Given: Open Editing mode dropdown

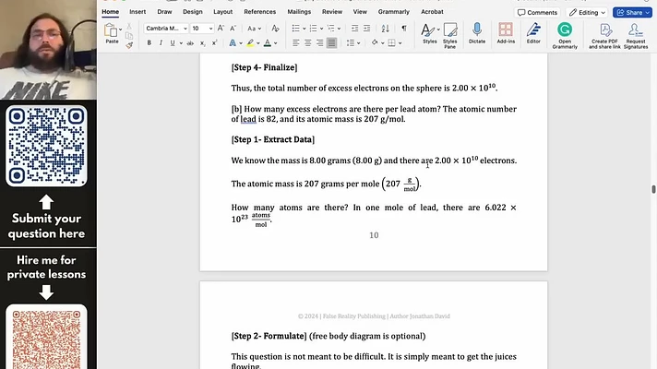Looking at the screenshot, I should pyautogui.click(x=587, y=13).
